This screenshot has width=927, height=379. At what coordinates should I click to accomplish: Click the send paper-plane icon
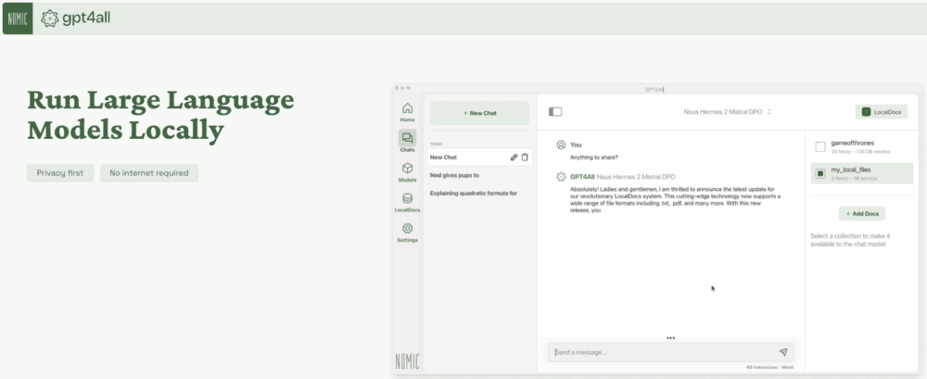783,352
